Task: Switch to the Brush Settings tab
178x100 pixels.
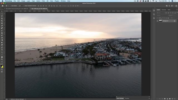Action: 120,98
